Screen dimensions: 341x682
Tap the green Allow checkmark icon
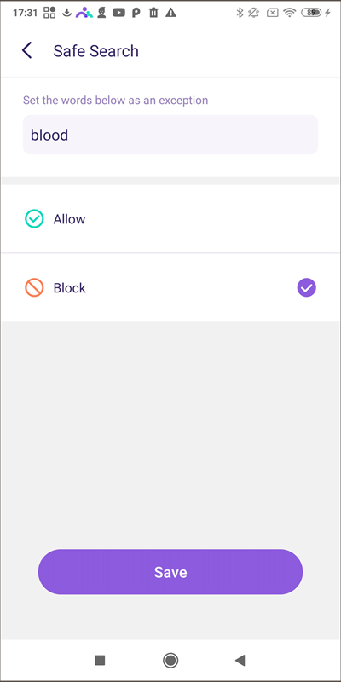pyautogui.click(x=34, y=219)
